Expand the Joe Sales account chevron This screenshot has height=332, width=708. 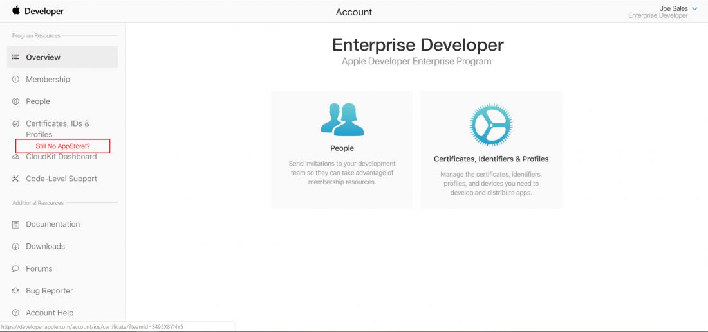694,9
